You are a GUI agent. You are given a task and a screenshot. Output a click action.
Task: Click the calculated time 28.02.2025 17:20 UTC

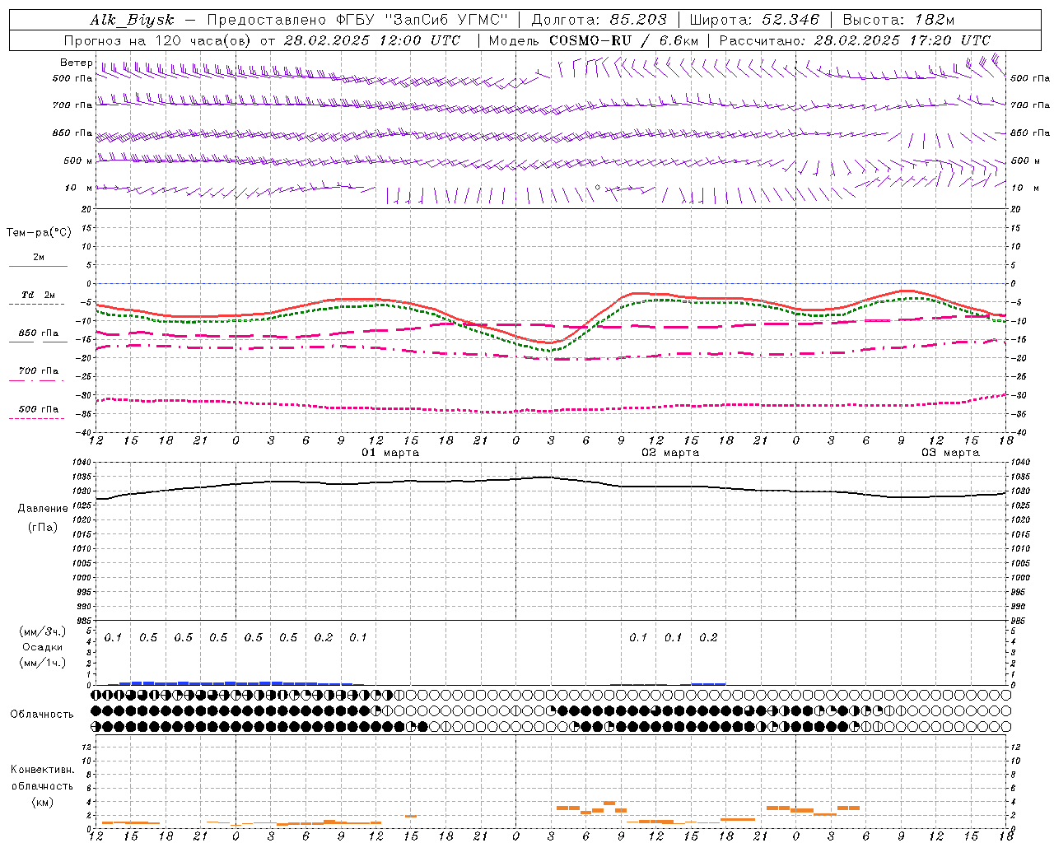click(902, 40)
